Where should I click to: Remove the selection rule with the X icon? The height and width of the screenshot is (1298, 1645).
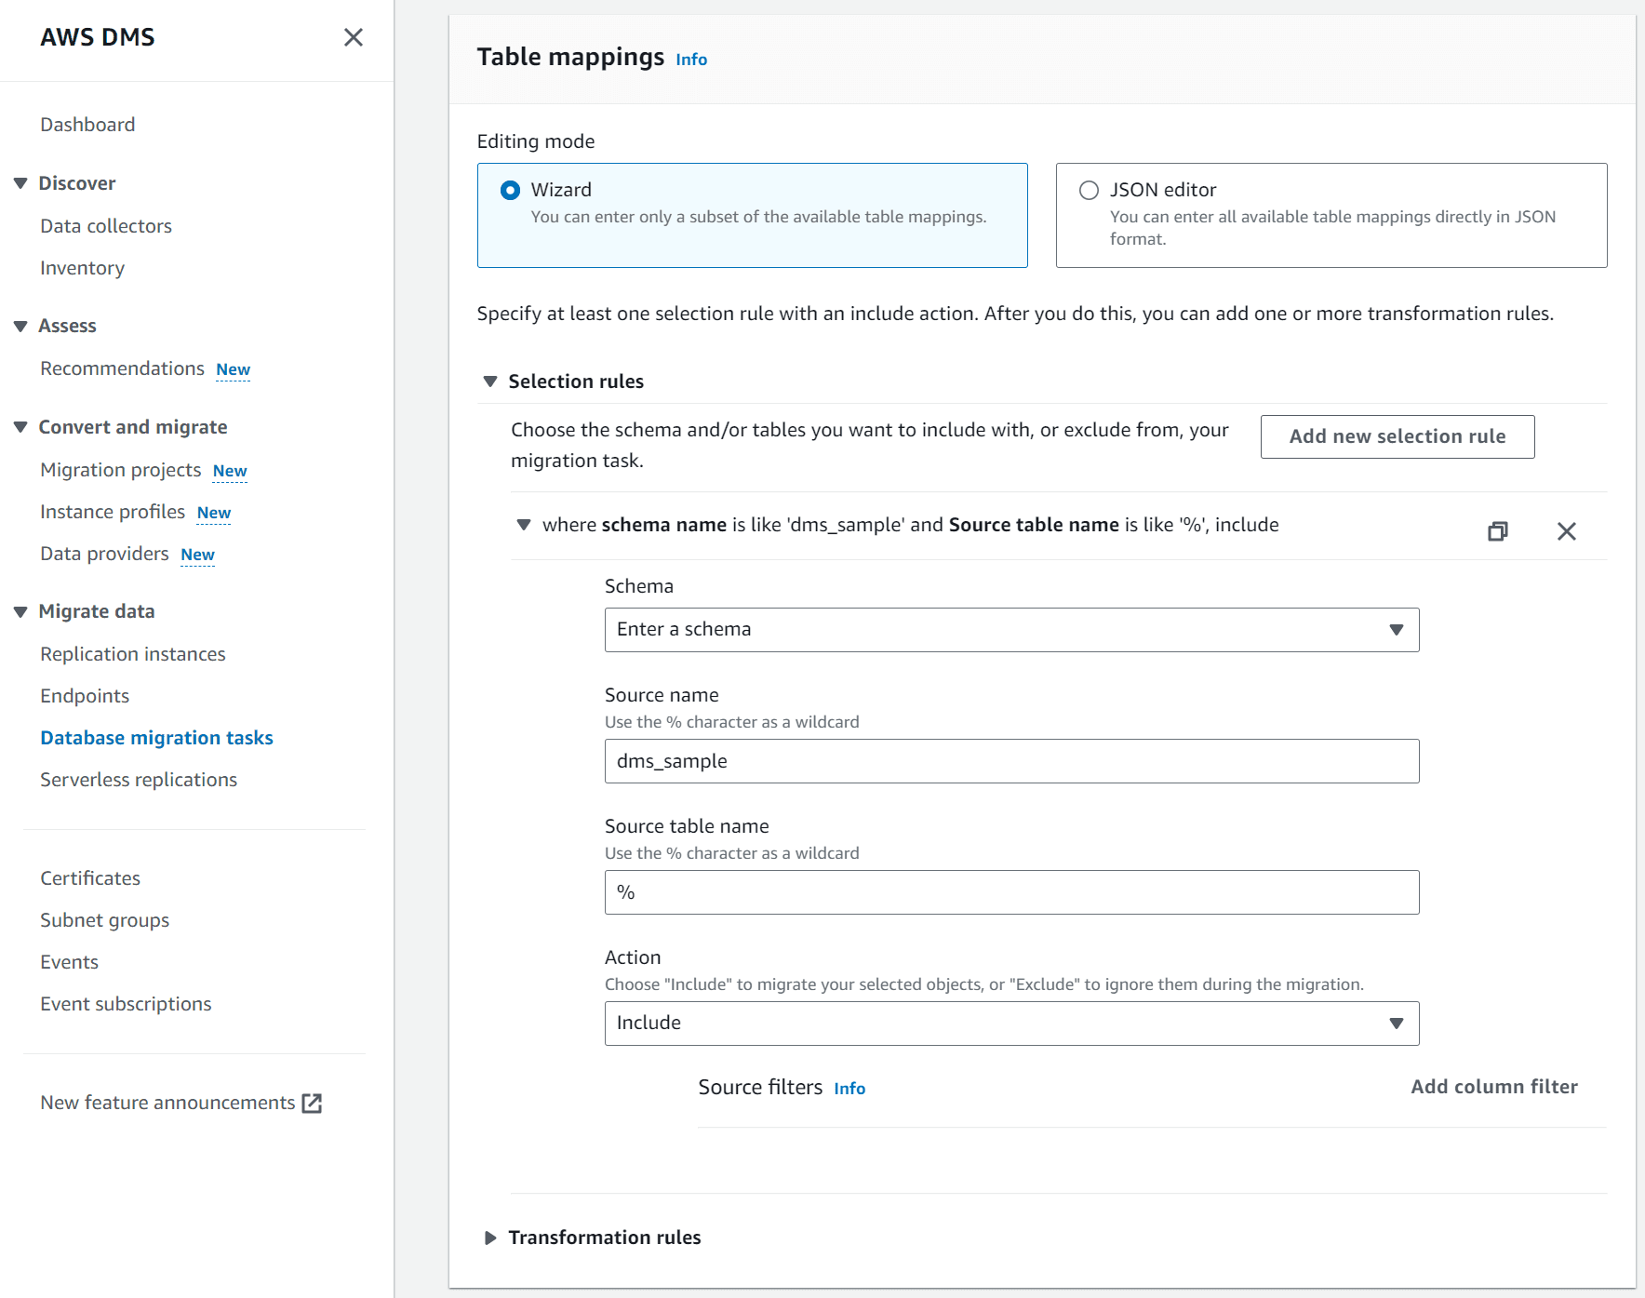(x=1567, y=531)
